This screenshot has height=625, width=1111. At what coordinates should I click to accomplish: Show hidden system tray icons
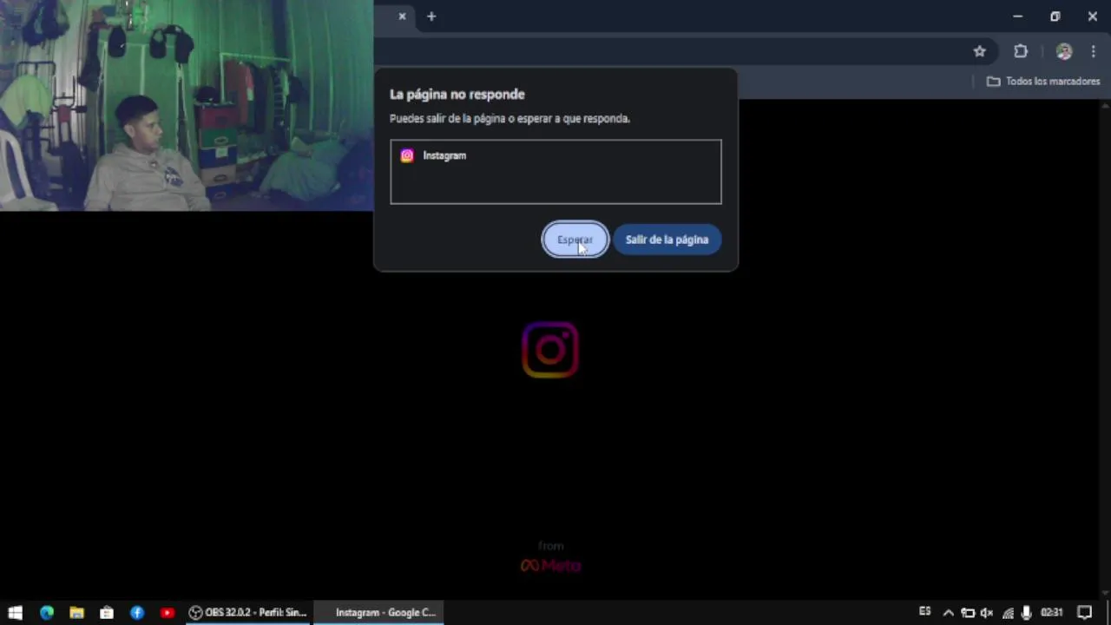click(949, 612)
